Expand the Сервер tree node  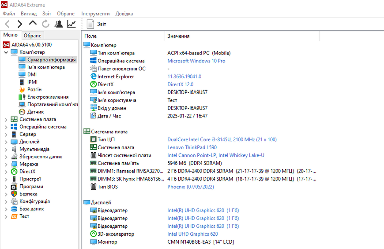pos(6,135)
